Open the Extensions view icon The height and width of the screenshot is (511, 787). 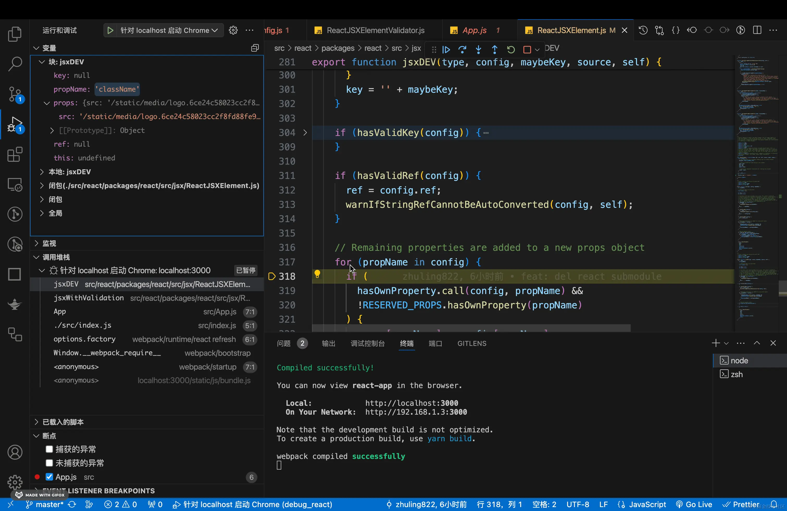[15, 154]
